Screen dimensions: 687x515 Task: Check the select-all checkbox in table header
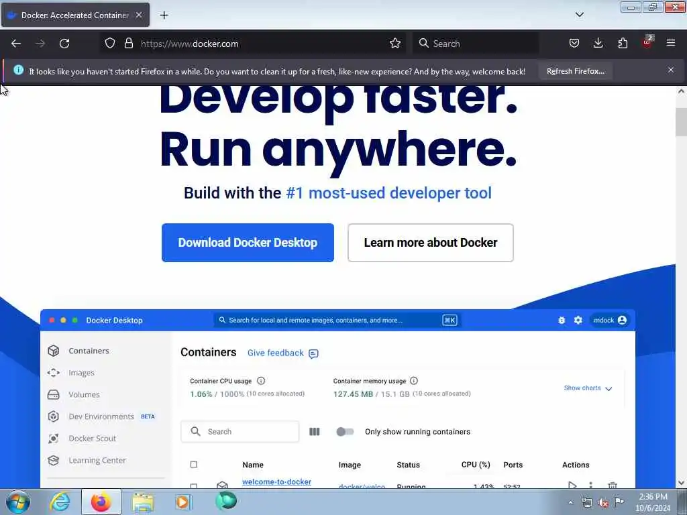(x=194, y=465)
